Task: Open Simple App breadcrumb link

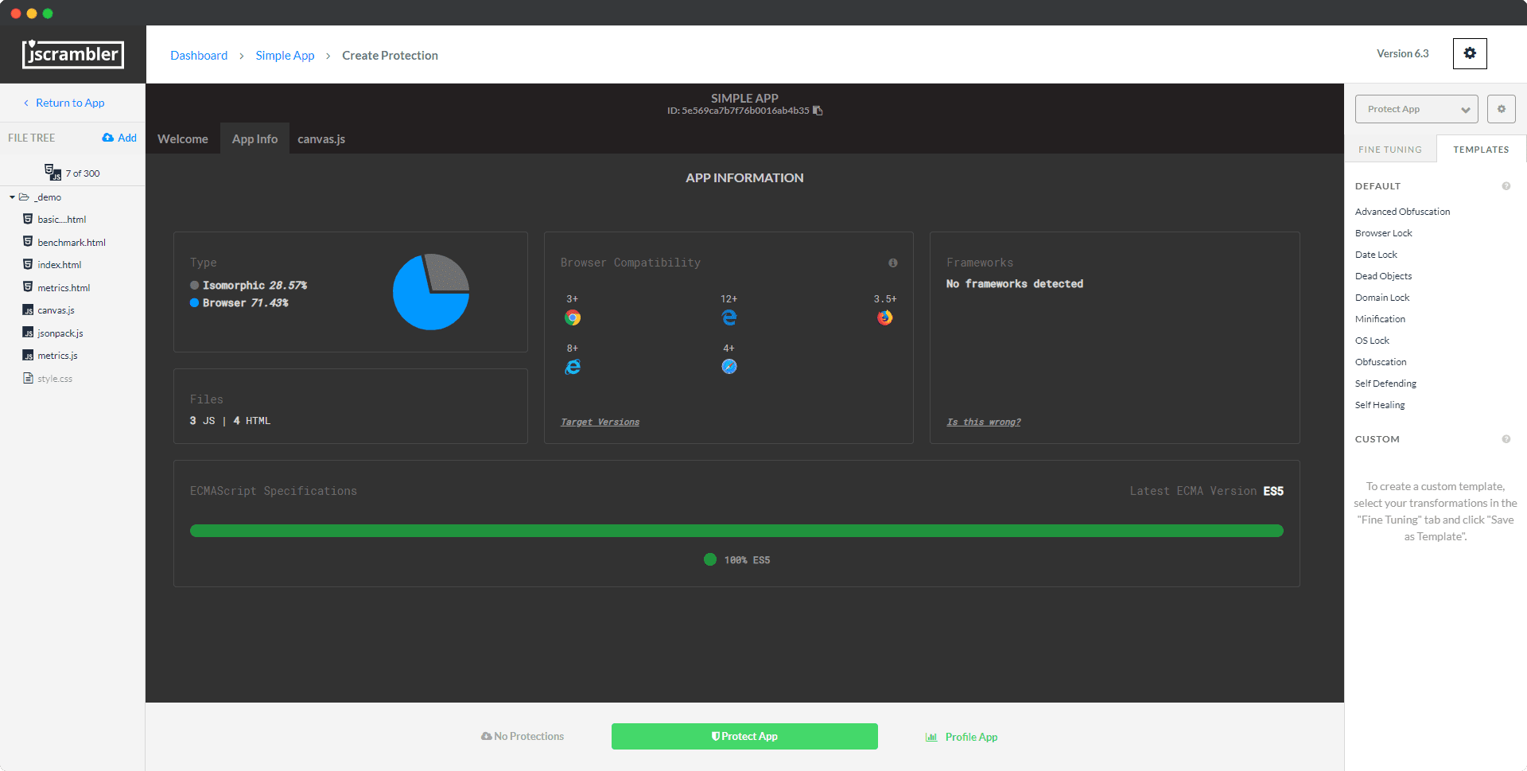Action: (285, 55)
